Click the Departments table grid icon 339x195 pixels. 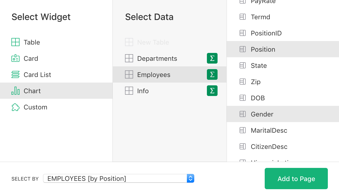[129, 58]
